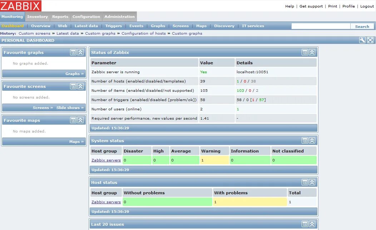Open the IT services submenu item
376x230 pixels.
[x=253, y=26]
